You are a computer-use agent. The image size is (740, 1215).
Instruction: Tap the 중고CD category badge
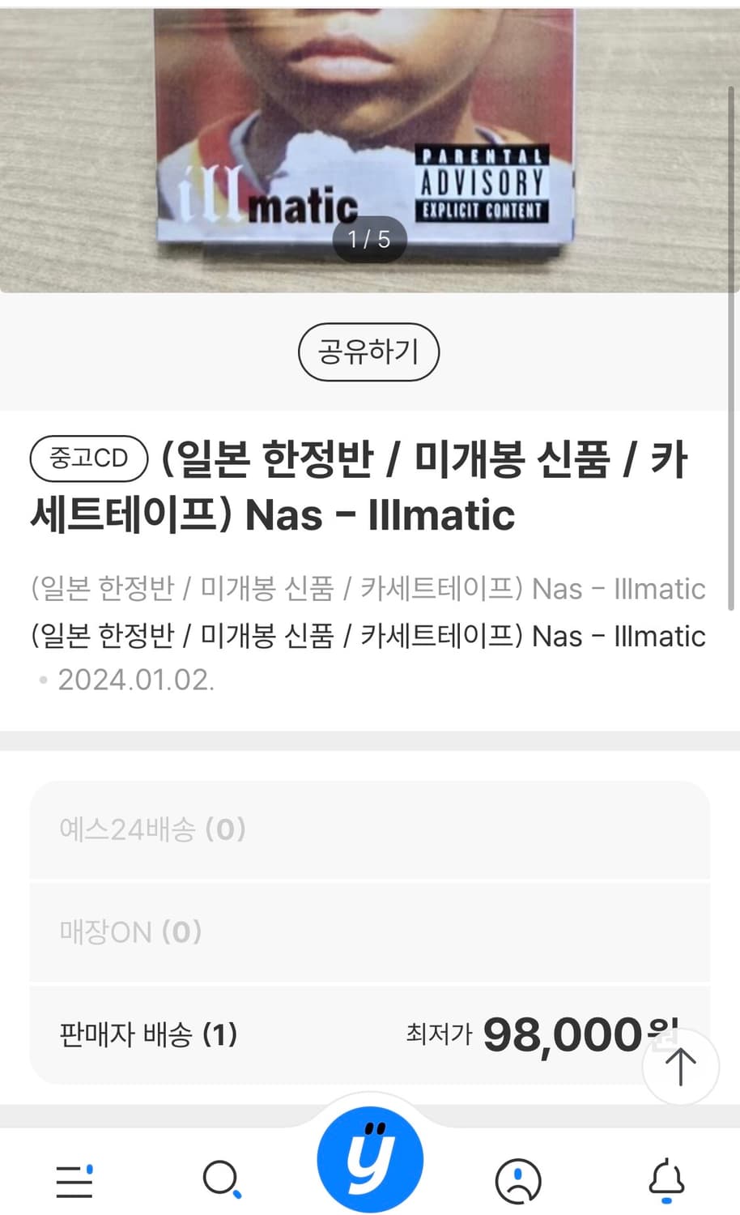89,458
